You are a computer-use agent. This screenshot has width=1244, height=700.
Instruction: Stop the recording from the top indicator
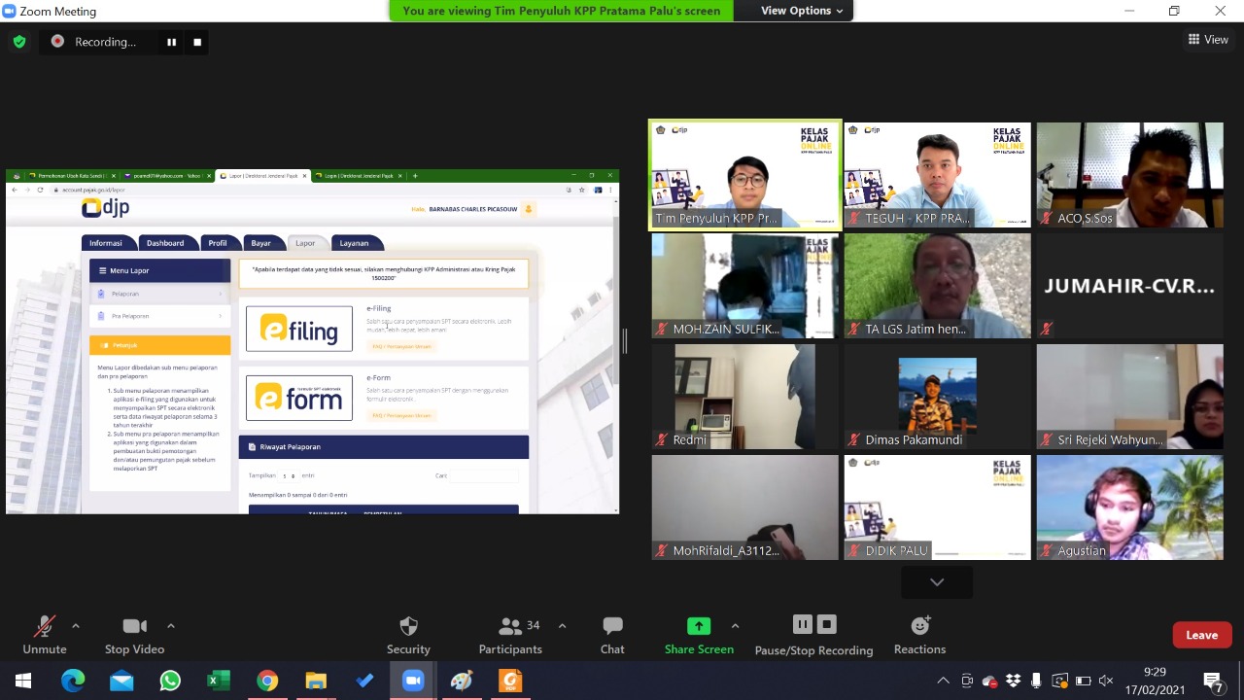pos(197,42)
